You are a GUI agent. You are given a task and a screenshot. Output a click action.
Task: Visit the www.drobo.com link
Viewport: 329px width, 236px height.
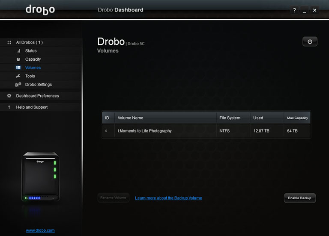point(40,230)
